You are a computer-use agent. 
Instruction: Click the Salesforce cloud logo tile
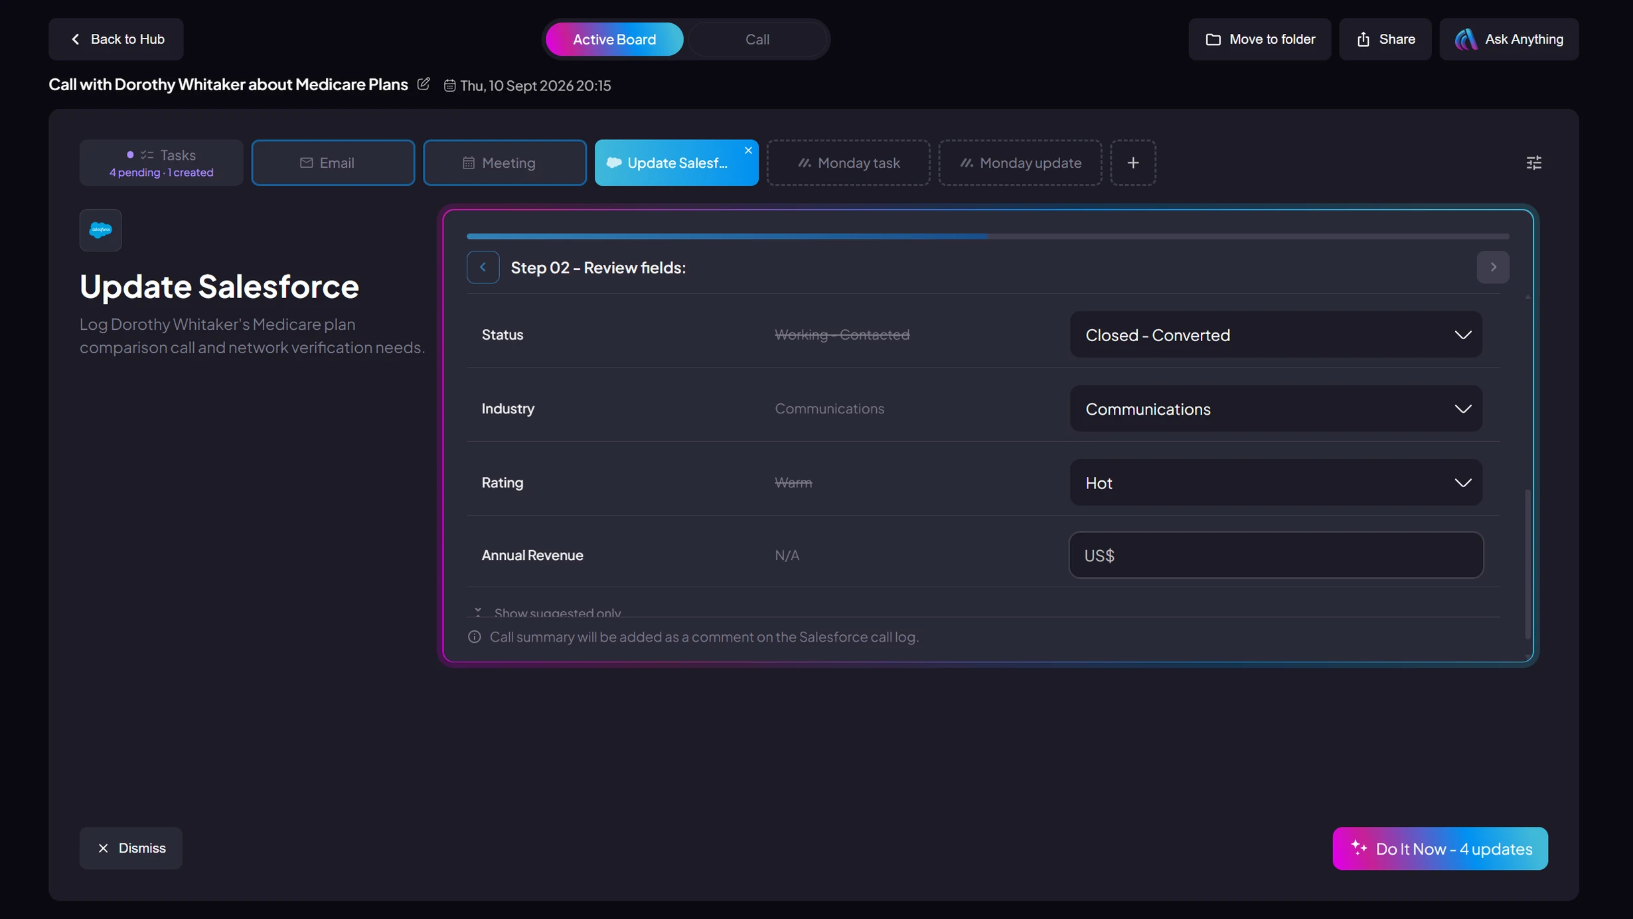pyautogui.click(x=101, y=230)
